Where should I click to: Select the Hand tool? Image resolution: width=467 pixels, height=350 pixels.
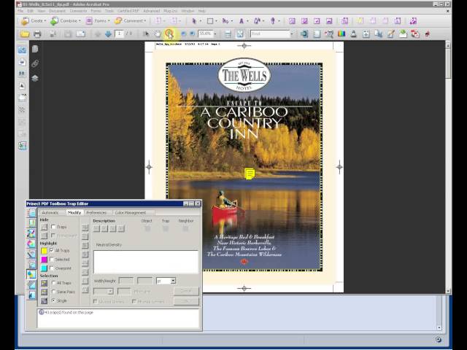(157, 34)
